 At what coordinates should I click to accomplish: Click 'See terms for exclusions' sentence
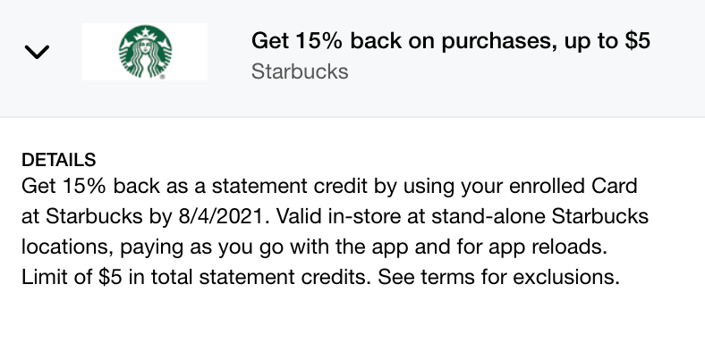[498, 277]
